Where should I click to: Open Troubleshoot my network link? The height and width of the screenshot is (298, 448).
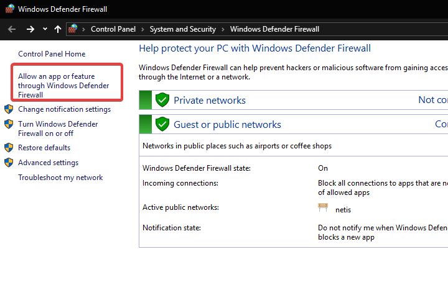60,178
